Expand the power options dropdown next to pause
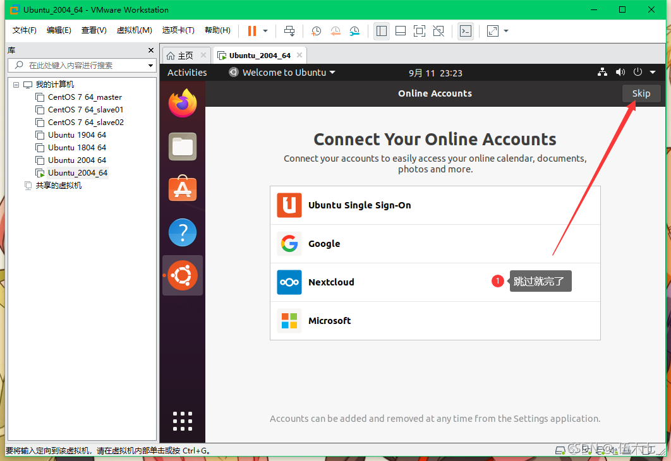The height and width of the screenshot is (461, 671). [265, 31]
